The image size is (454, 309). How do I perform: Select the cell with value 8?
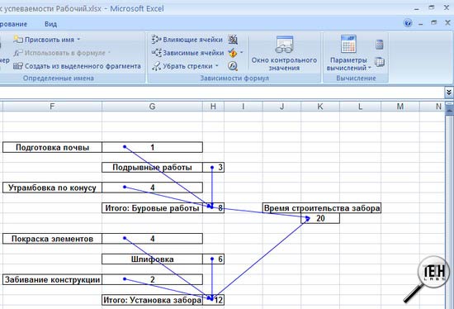[214, 208]
